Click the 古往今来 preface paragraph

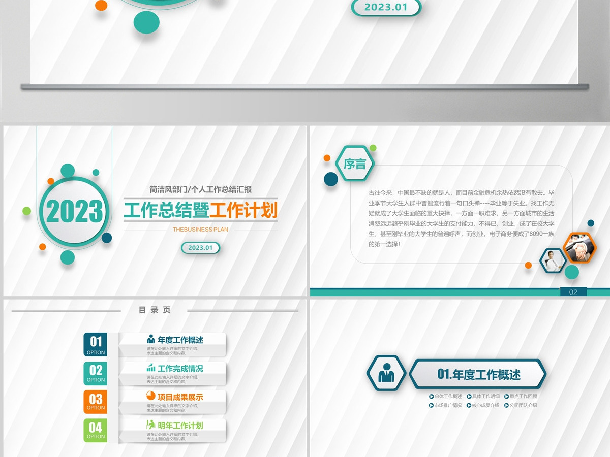461,218
